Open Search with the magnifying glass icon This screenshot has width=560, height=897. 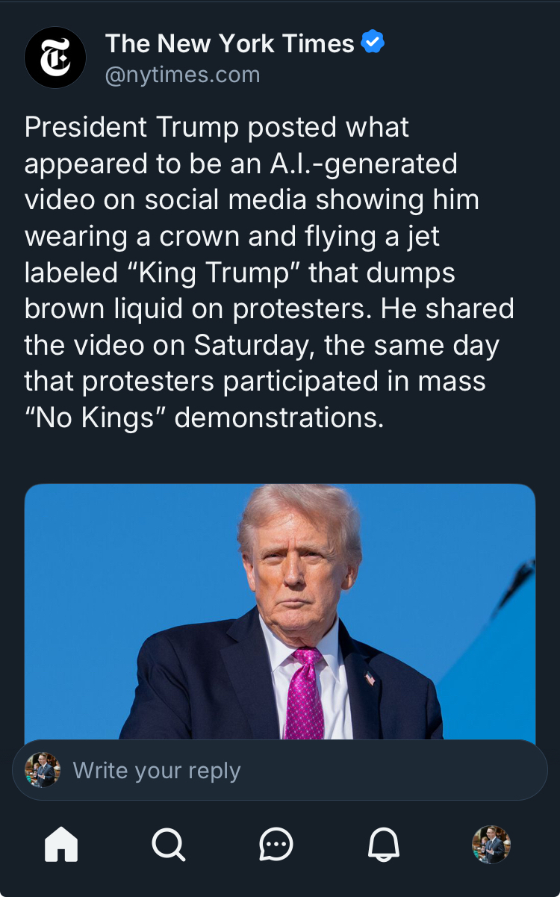click(168, 845)
